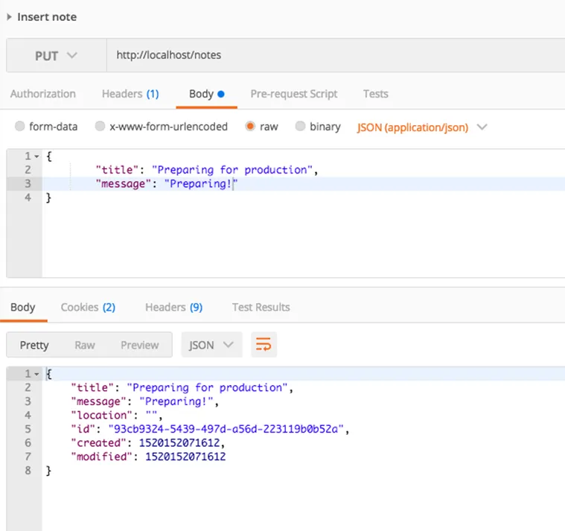Open the Pre-request Script tab
Screen dimensions: 565x531
coord(293,94)
